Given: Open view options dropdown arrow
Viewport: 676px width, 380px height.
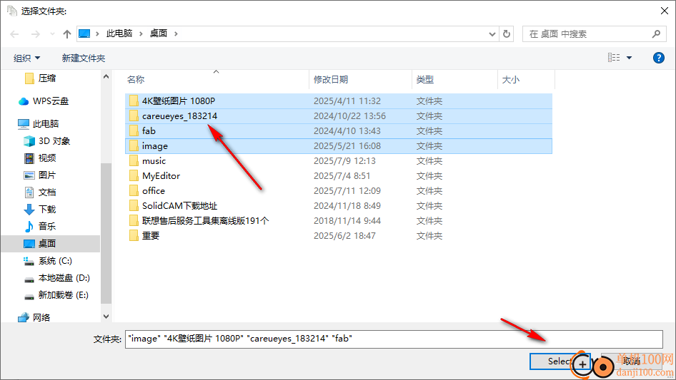Looking at the screenshot, I should pos(629,58).
